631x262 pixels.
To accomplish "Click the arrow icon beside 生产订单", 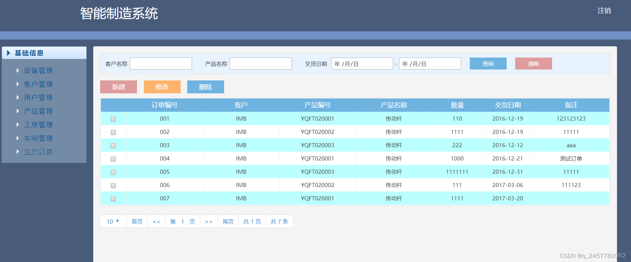I will pyautogui.click(x=18, y=152).
